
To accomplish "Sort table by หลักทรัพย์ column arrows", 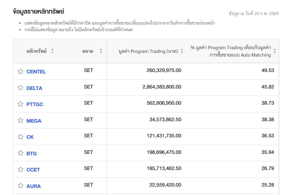I will [52, 51].
